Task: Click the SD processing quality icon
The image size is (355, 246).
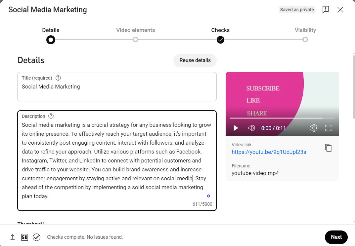Action: pos(24,237)
